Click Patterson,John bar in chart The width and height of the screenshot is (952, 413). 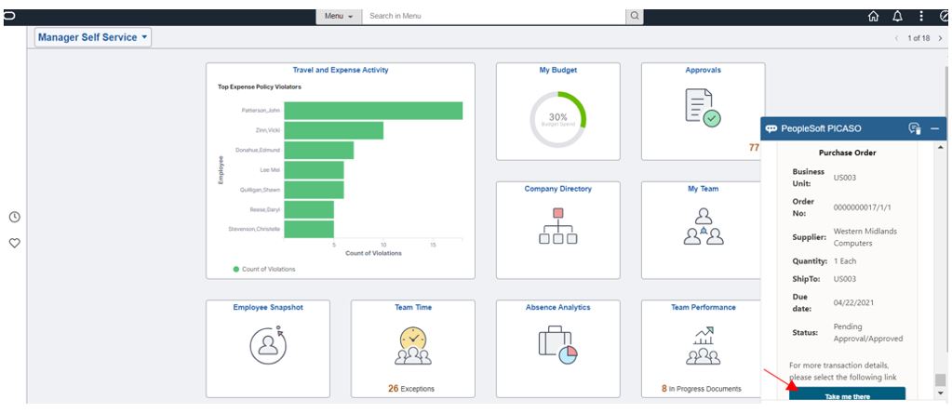point(373,111)
